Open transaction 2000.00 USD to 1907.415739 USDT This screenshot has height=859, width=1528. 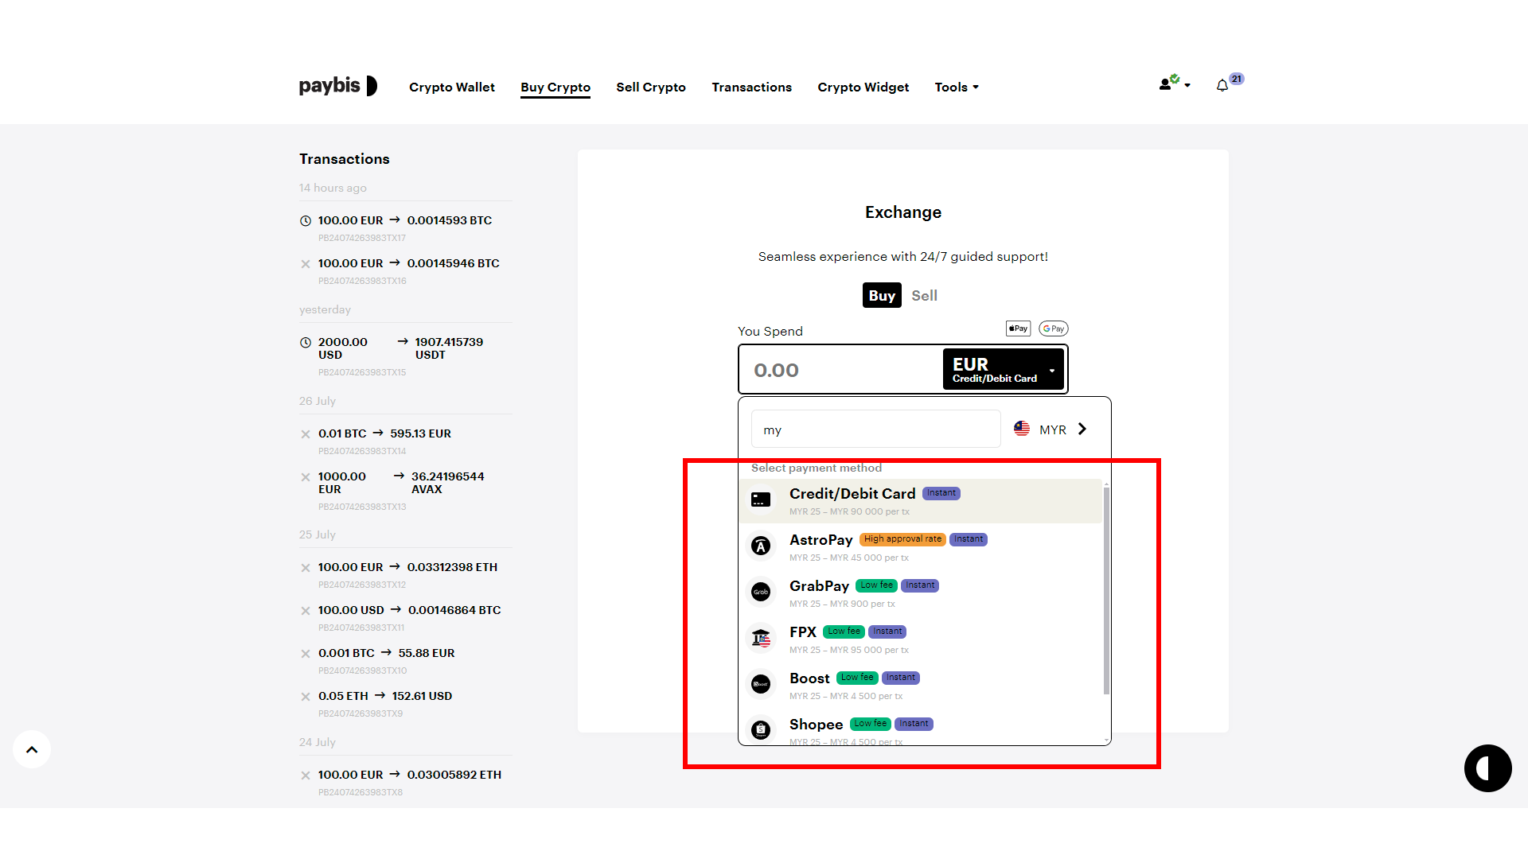(400, 348)
